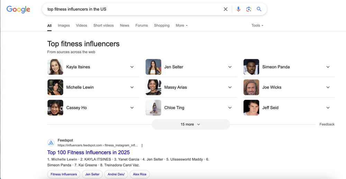Expand the Kayla Itsines entry chevron
346x179 pixels.
[132, 67]
